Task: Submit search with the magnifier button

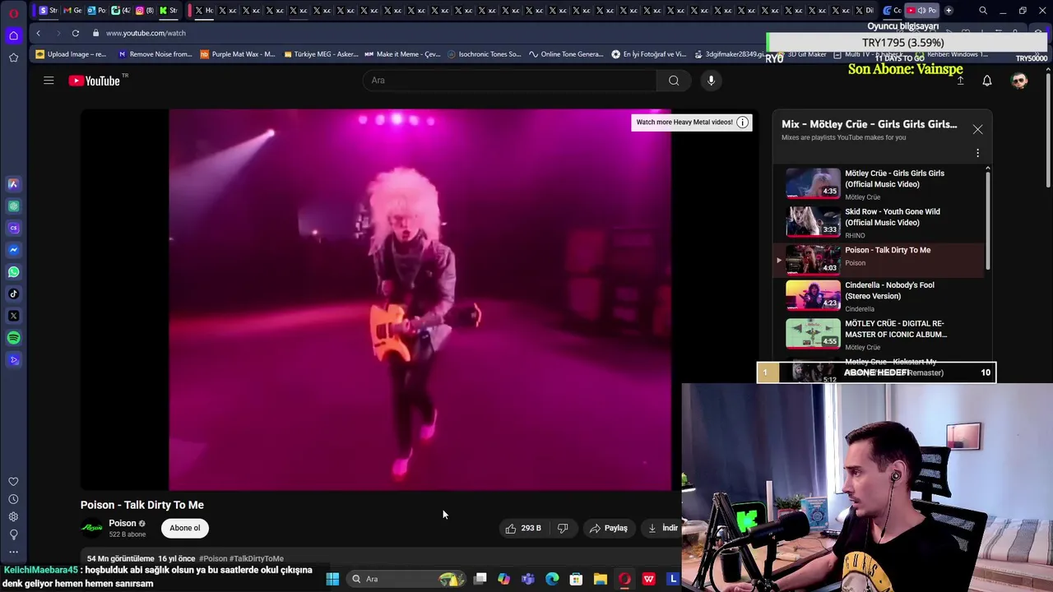Action: click(x=674, y=81)
